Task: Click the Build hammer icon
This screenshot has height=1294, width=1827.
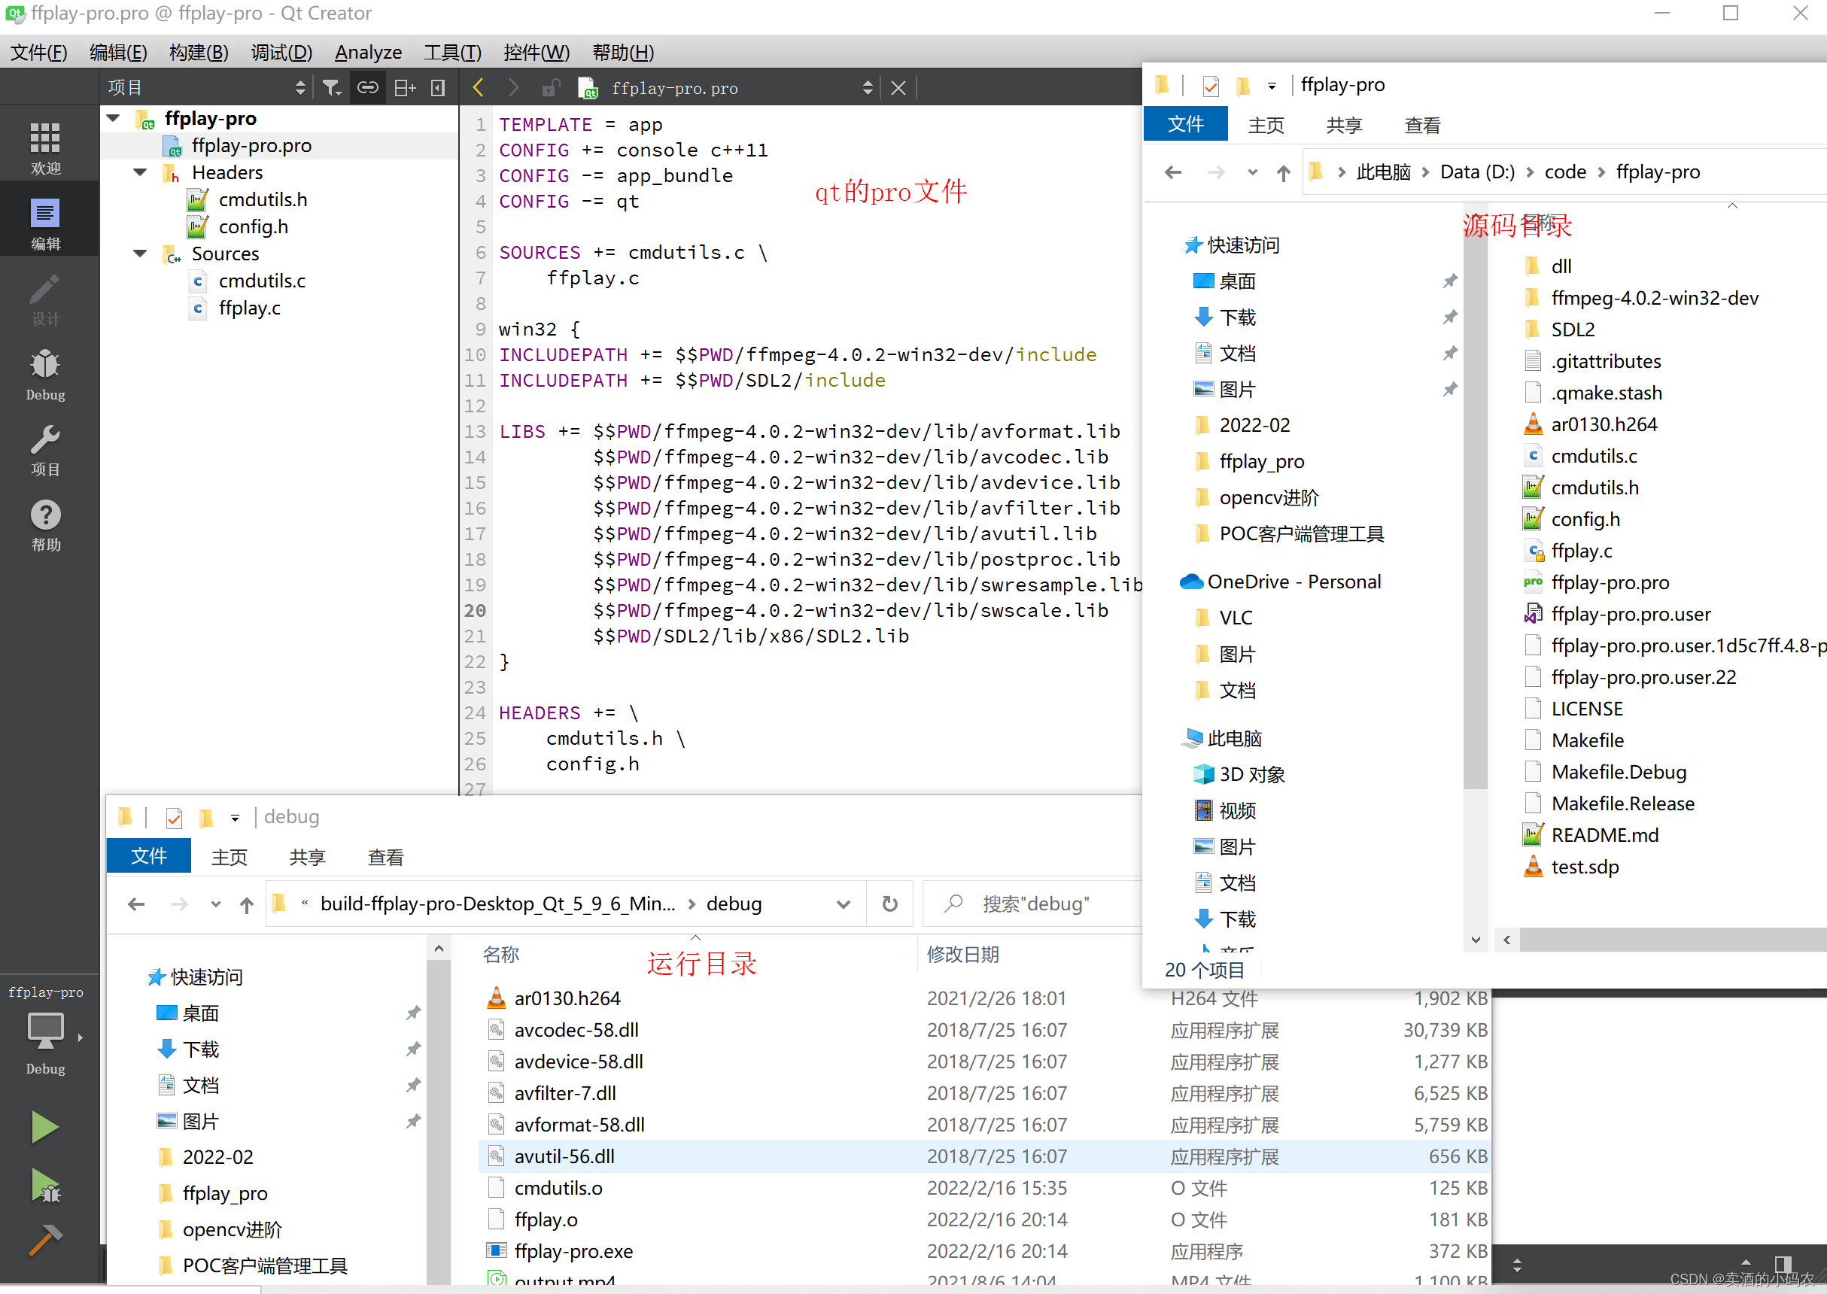Action: [44, 1239]
